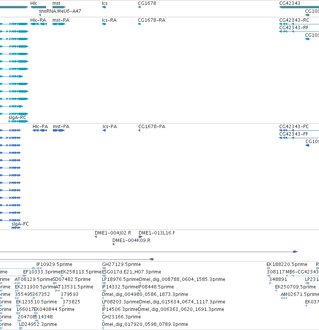This screenshot has height=330, width=319.
Task: Click the mst-PA protein label
Action: click(x=61, y=127)
